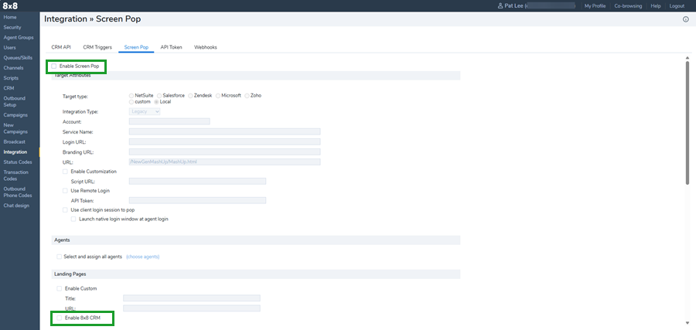This screenshot has height=330, width=696.
Task: Click Logout in the top bar
Action: click(677, 5)
